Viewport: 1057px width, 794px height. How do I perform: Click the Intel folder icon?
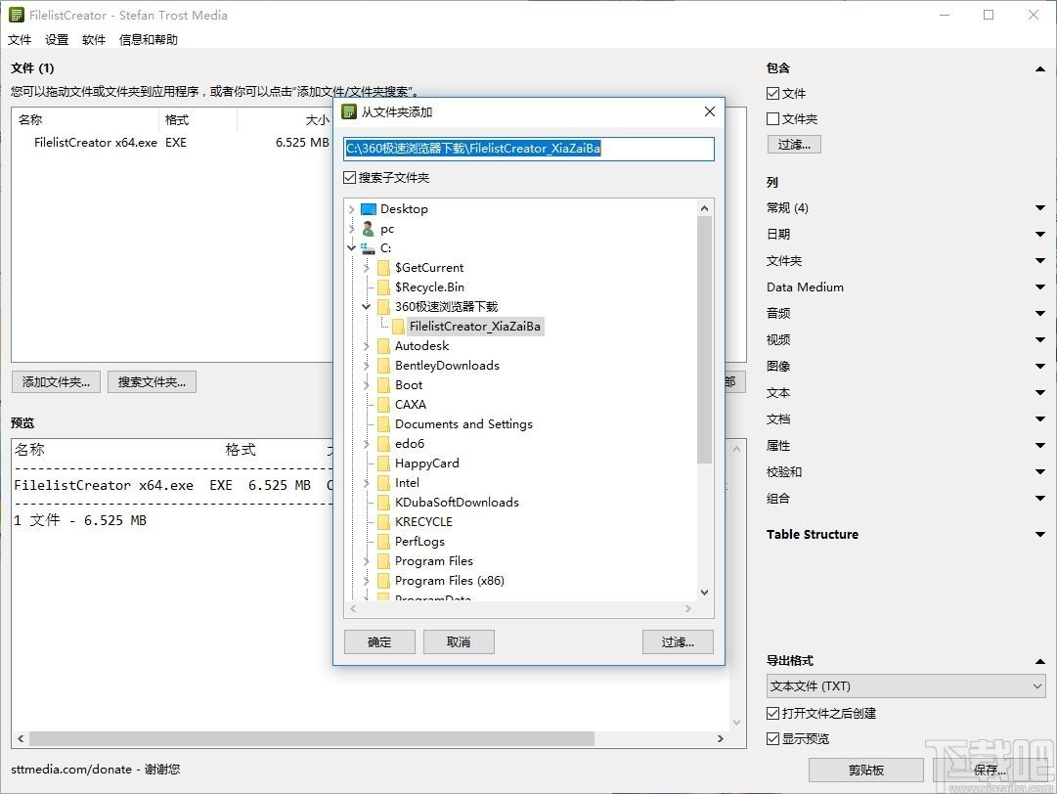383,483
